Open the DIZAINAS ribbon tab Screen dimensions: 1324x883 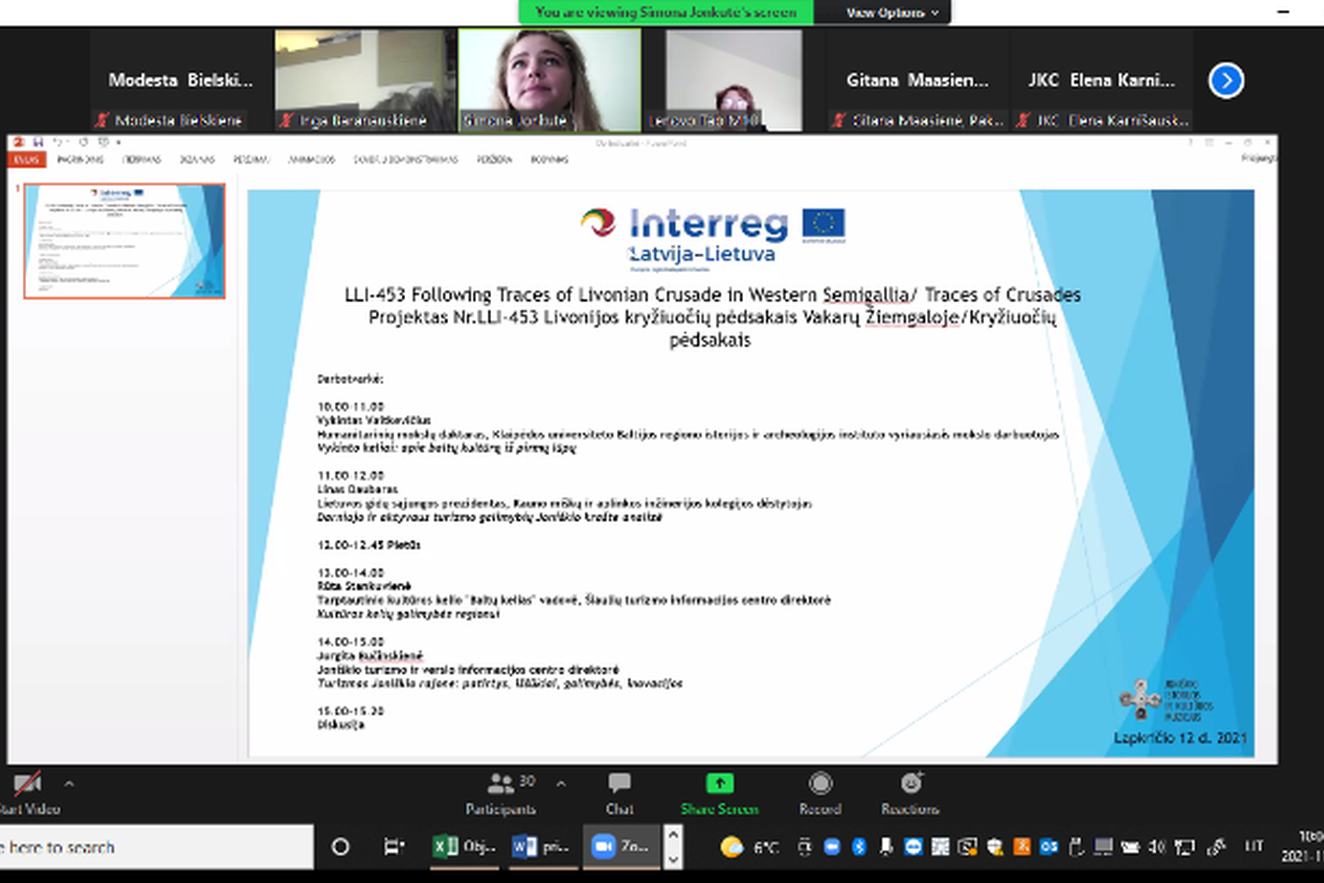[197, 160]
